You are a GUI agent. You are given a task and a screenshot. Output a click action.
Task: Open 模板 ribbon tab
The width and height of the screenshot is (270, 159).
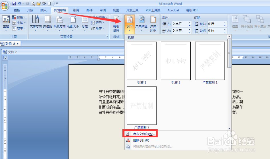coord(17,10)
